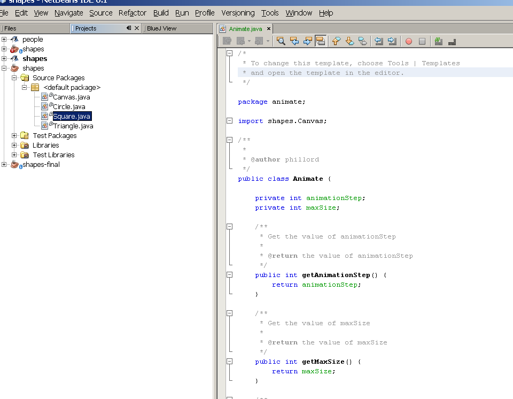Click Find Next Occurrence toolbar icon
The width and height of the screenshot is (513, 399).
click(x=307, y=41)
